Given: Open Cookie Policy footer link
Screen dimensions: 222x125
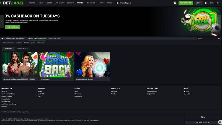Looking at the screenshot, I should pos(6,101).
